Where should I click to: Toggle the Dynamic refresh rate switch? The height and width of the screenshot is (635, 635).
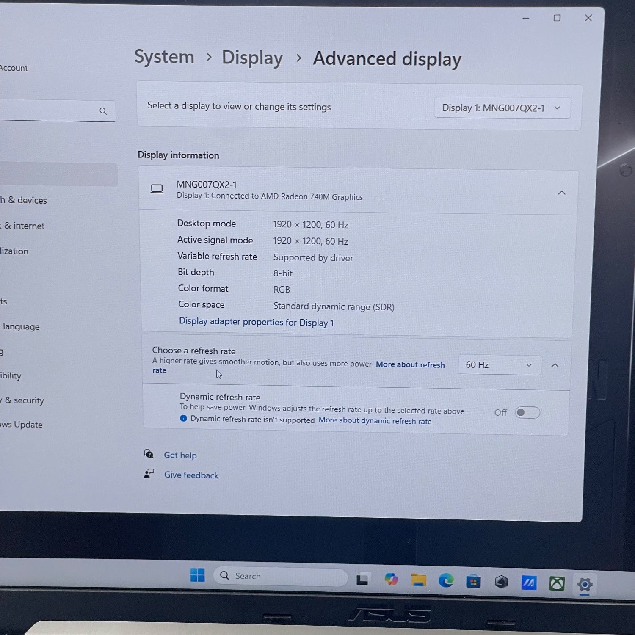[527, 412]
